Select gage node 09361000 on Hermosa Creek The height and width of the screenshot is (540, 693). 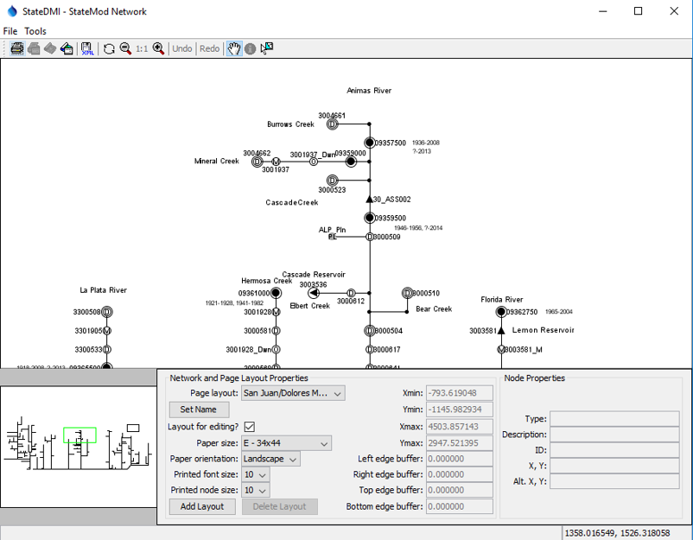[276, 293]
